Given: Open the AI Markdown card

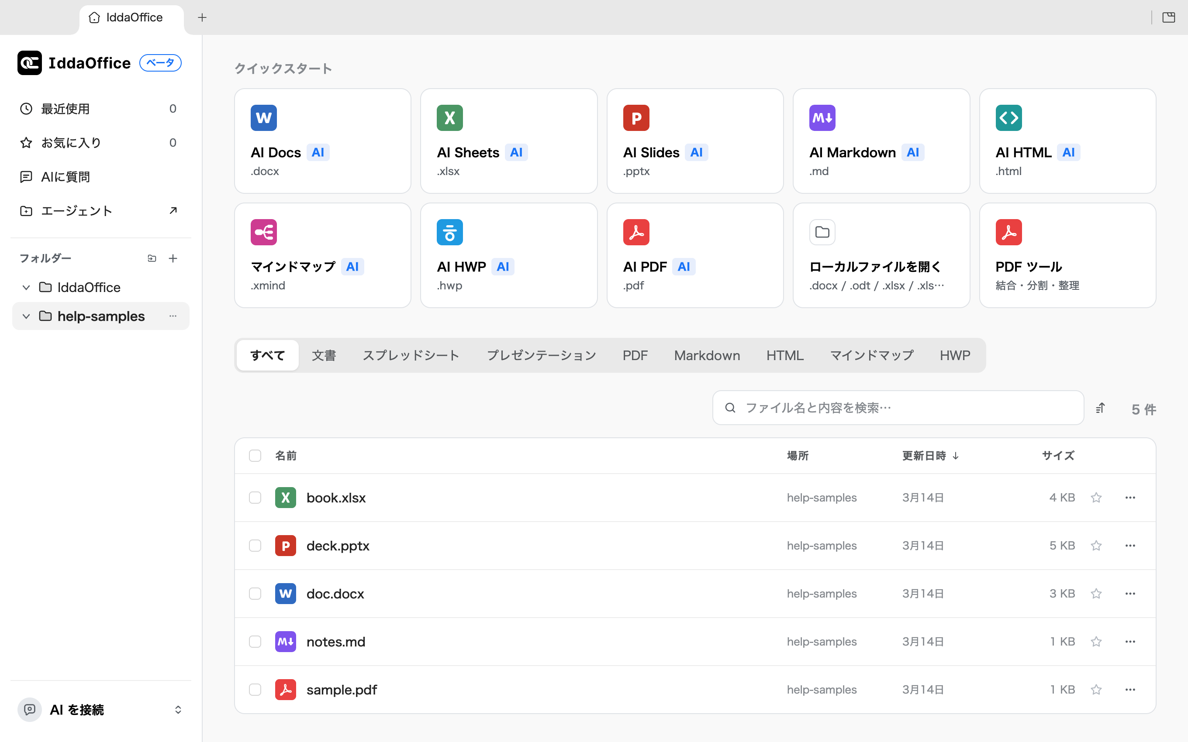Looking at the screenshot, I should tap(881, 141).
